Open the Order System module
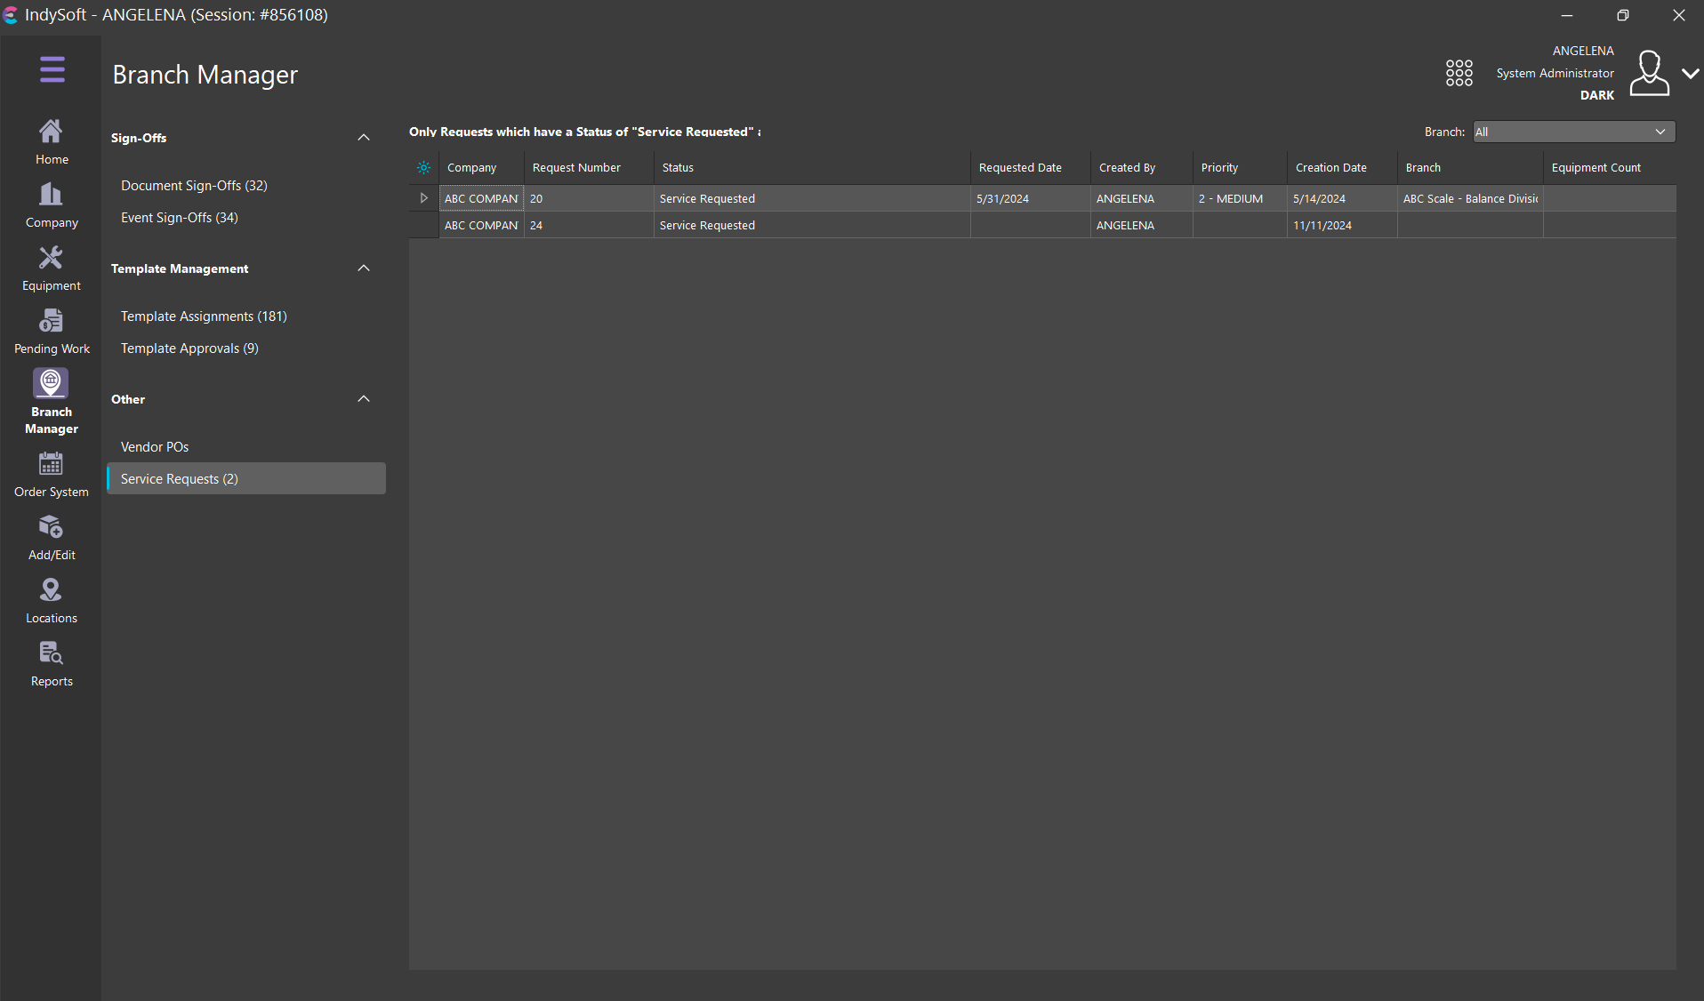Viewport: 1704px width, 1001px height. (x=52, y=474)
